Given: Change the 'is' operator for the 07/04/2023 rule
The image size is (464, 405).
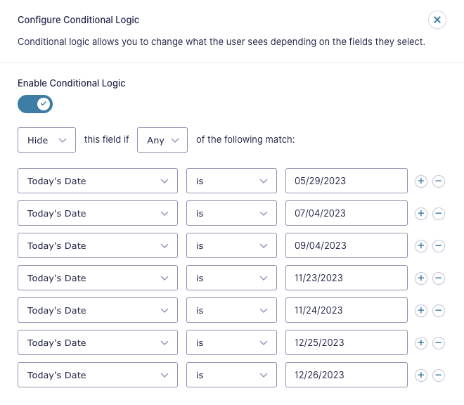Looking at the screenshot, I should (x=231, y=213).
